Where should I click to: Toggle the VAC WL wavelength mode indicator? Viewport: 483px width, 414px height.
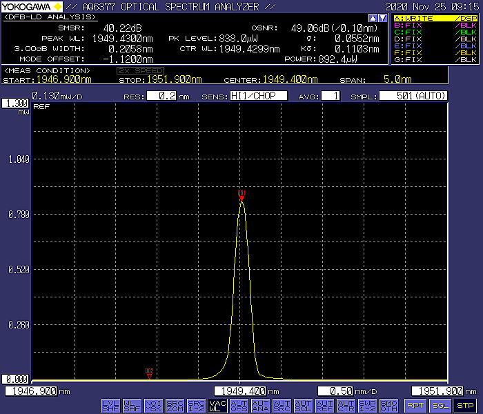pyautogui.click(x=217, y=405)
